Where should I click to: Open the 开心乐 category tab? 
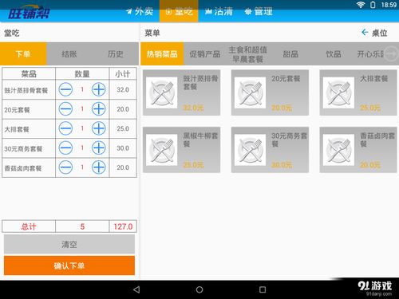(369, 54)
